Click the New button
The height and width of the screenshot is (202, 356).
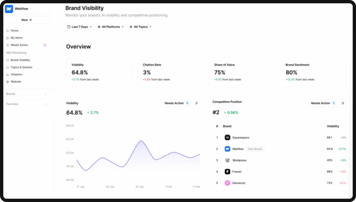27,20
